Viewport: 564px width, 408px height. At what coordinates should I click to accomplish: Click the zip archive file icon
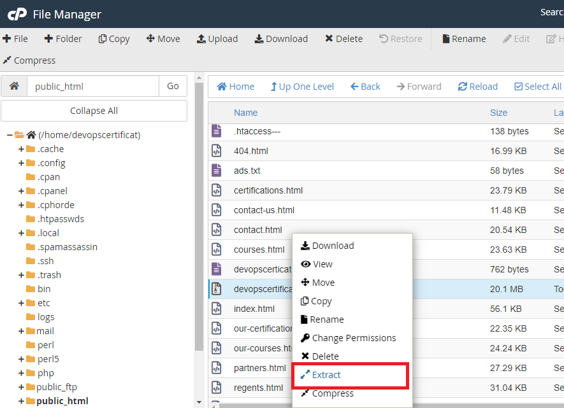point(217,289)
